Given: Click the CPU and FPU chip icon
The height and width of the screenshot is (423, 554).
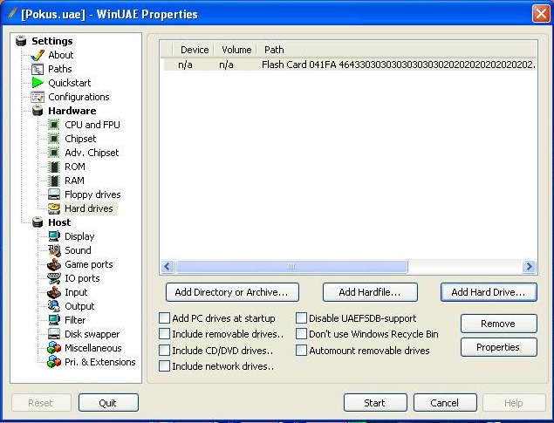Looking at the screenshot, I should 54,125.
